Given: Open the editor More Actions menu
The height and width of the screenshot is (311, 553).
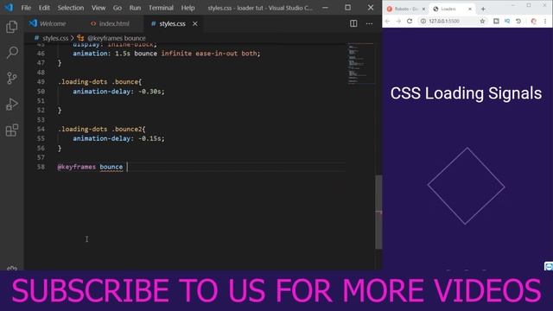Looking at the screenshot, I should 369,23.
